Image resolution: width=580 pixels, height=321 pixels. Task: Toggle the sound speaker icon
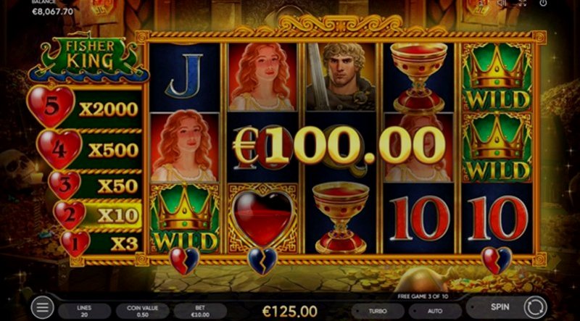pos(502,3)
